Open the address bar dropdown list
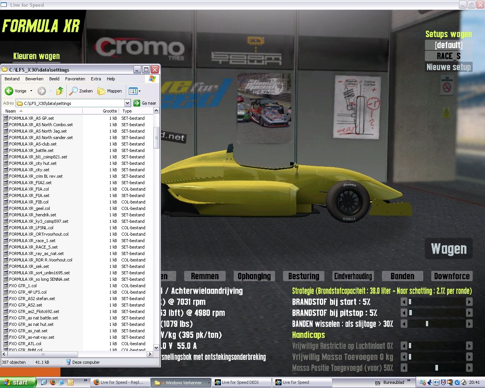Screen dimensions: 485x388 point(127,103)
